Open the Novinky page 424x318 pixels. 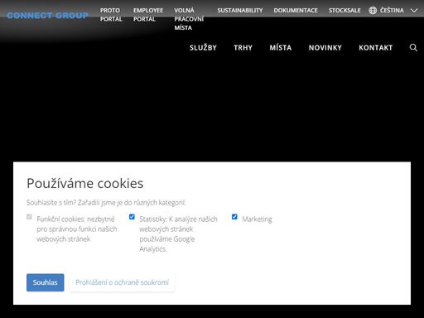click(x=325, y=48)
